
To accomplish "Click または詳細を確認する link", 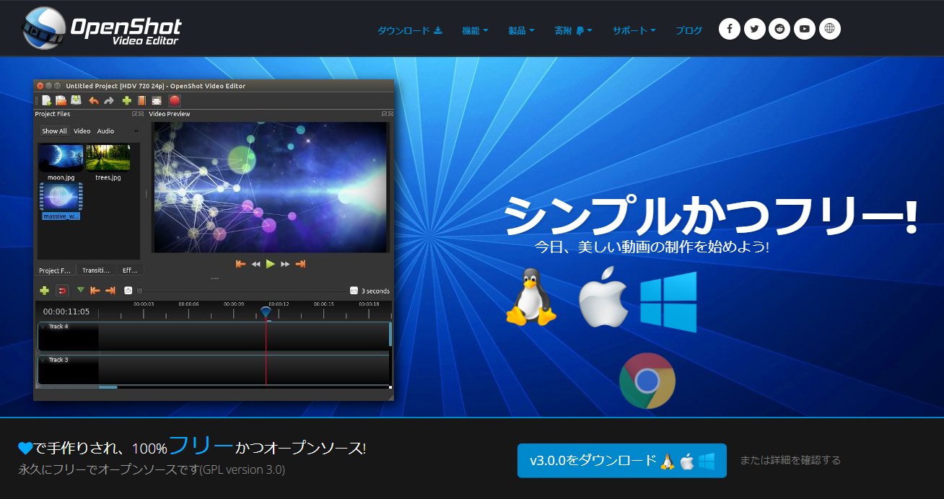I will (x=790, y=460).
